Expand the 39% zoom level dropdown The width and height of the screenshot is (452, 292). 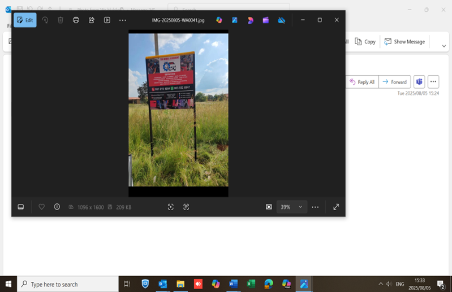click(300, 207)
